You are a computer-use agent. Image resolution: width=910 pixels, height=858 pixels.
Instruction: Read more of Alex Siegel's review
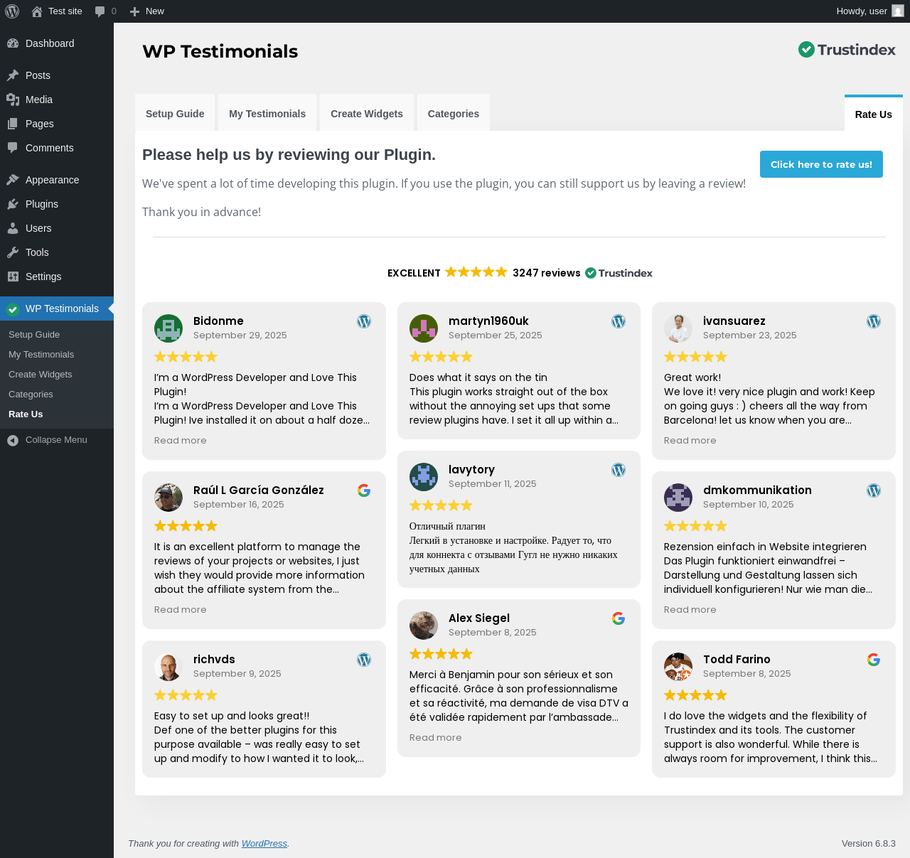click(436, 738)
